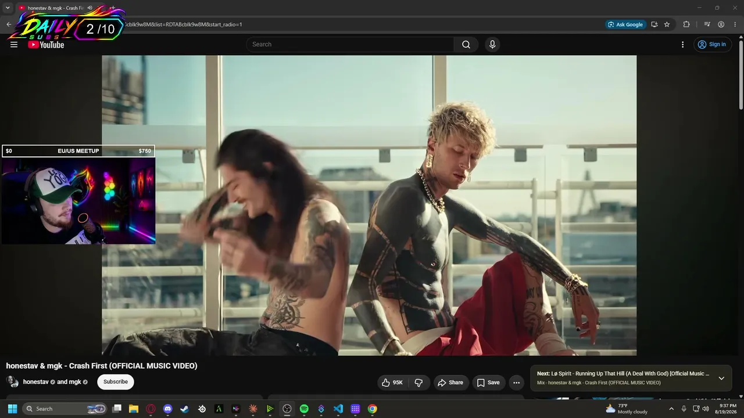Go to the YouTube home logo
The image size is (744, 418).
tap(46, 45)
